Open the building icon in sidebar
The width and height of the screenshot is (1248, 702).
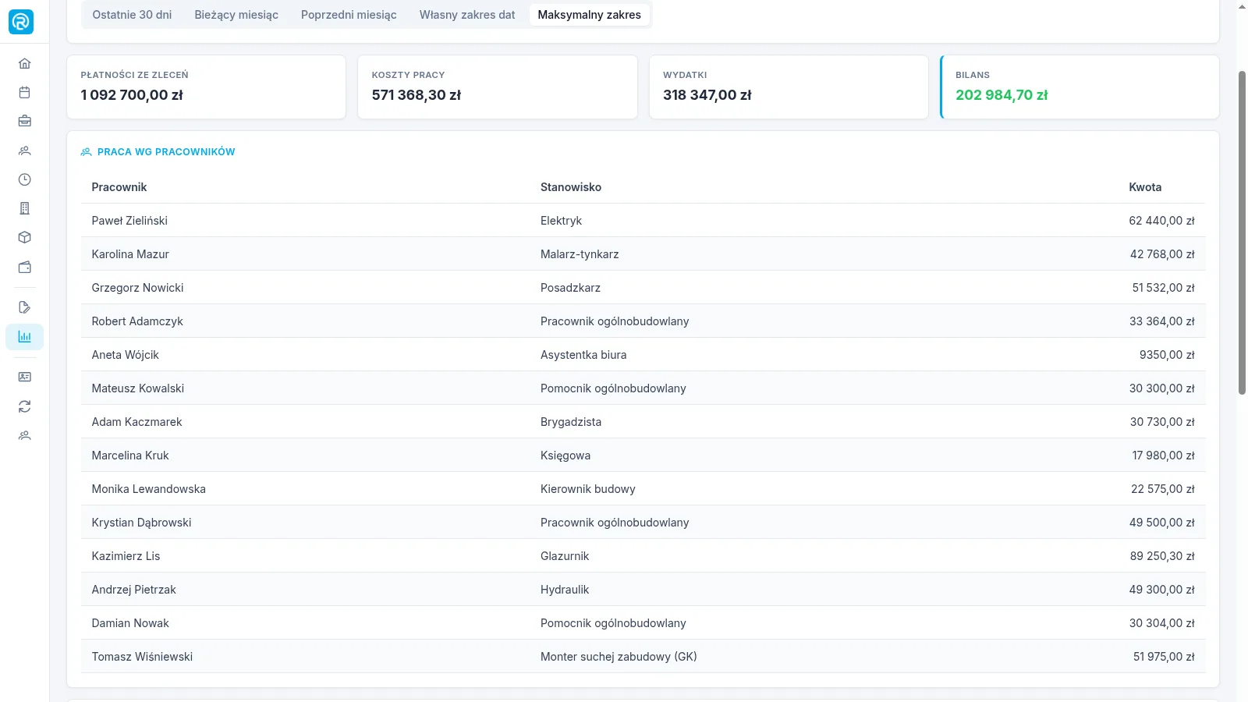(x=24, y=208)
